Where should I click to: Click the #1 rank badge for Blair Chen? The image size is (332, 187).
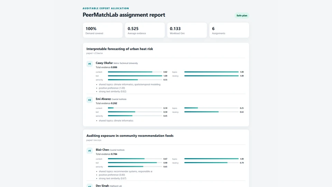[90, 151]
